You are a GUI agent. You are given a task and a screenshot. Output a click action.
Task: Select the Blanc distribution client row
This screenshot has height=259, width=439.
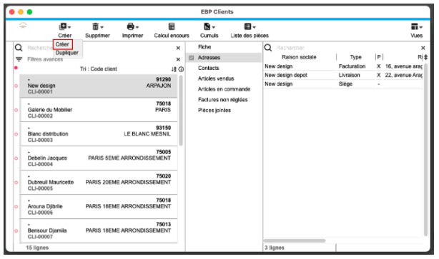click(99, 134)
